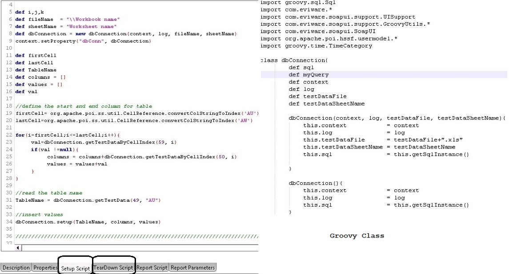This screenshot has width=509, height=274.
Task: Click the "Groovy Class" caption text
Action: [357, 236]
